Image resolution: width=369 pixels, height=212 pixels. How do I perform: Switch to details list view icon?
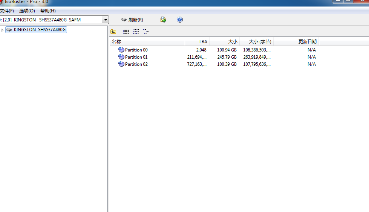point(126,32)
